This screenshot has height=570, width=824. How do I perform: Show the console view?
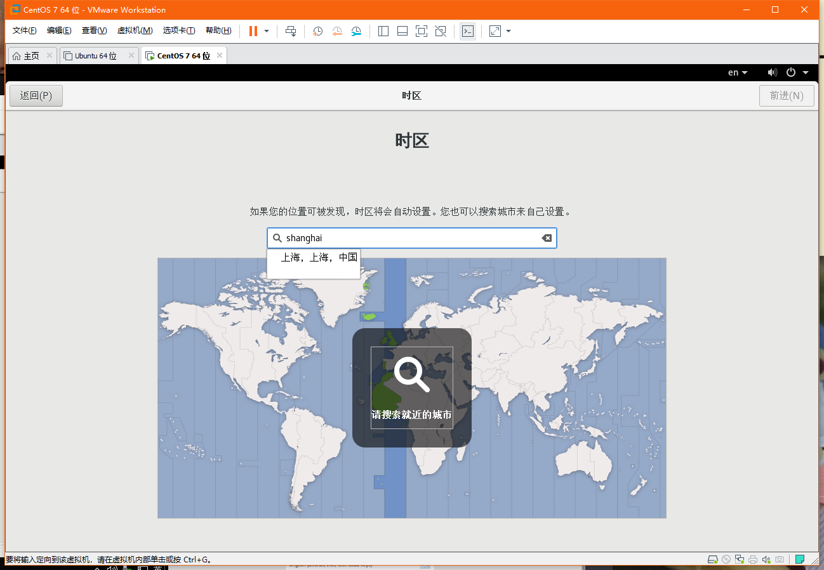[x=468, y=31]
